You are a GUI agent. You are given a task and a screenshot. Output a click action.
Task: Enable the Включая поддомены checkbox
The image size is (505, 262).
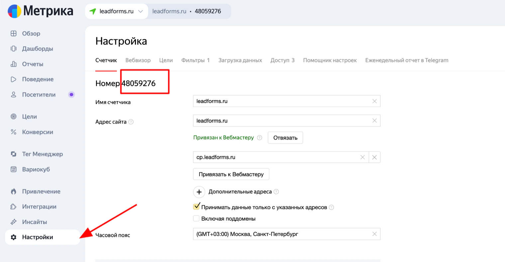(x=196, y=219)
